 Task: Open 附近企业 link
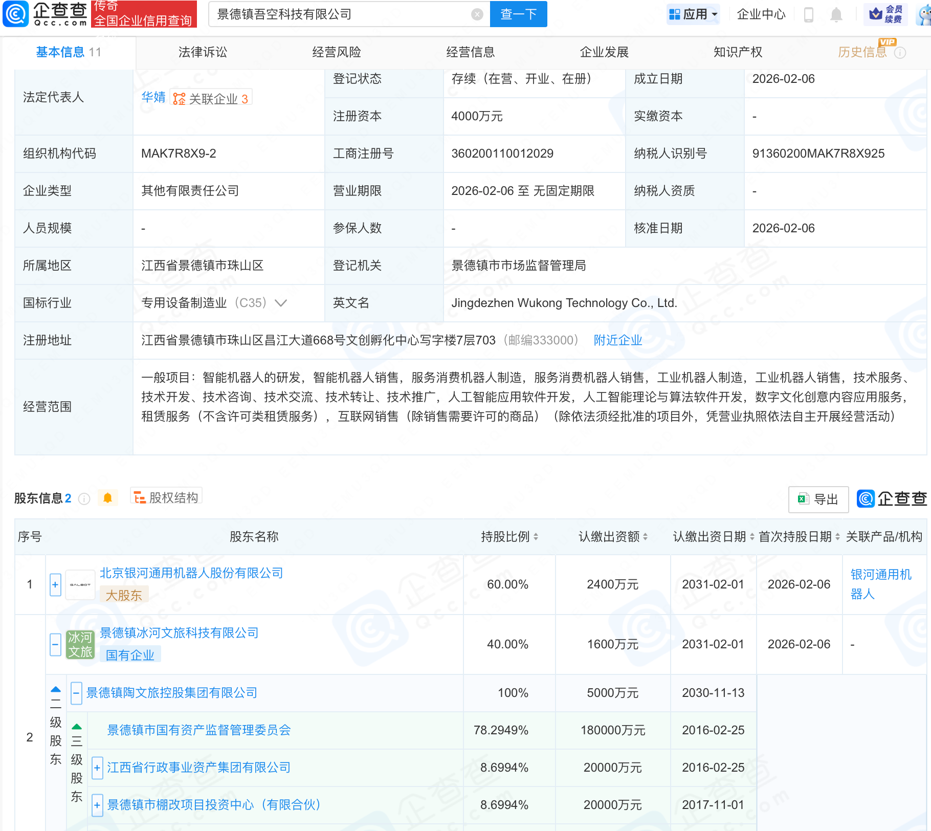[x=617, y=340]
